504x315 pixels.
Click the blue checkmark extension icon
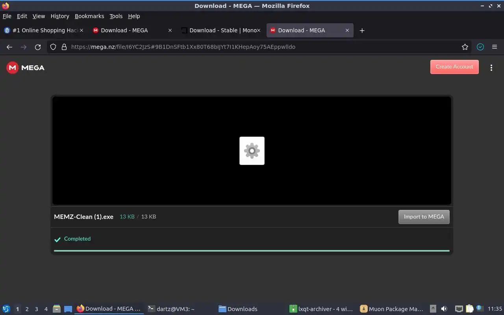pyautogui.click(x=480, y=47)
